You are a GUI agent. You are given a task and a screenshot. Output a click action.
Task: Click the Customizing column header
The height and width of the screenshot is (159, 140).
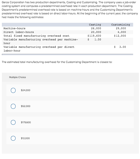pyautogui.click(x=120, y=25)
